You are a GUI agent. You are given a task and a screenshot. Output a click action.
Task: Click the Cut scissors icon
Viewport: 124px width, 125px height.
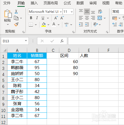click(16, 11)
